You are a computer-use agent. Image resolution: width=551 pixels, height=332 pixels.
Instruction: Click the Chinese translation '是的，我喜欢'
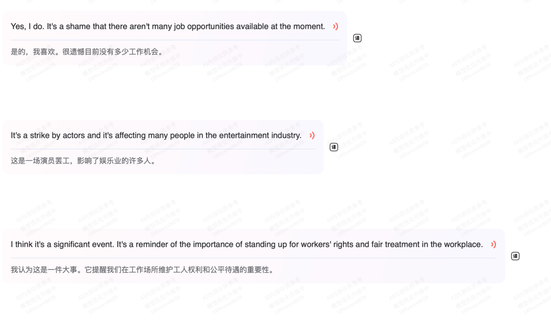click(x=33, y=52)
